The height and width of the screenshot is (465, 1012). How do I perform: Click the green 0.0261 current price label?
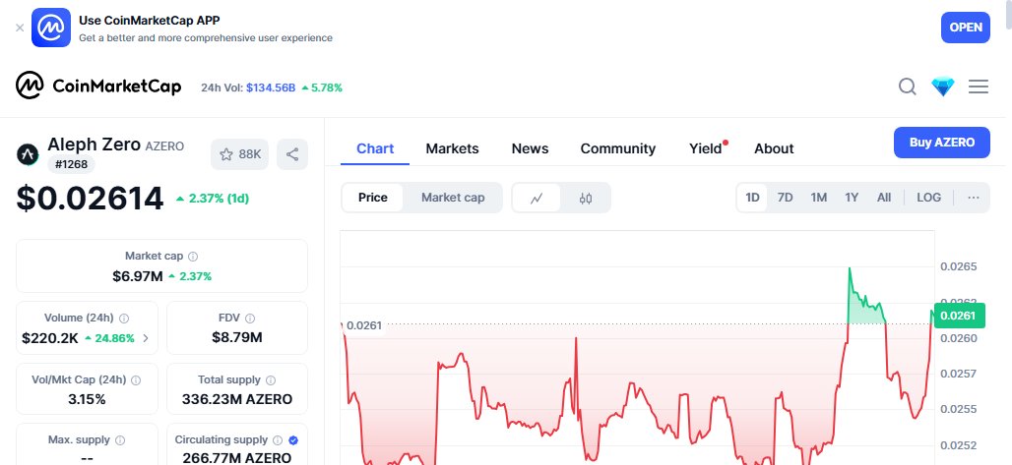959,316
